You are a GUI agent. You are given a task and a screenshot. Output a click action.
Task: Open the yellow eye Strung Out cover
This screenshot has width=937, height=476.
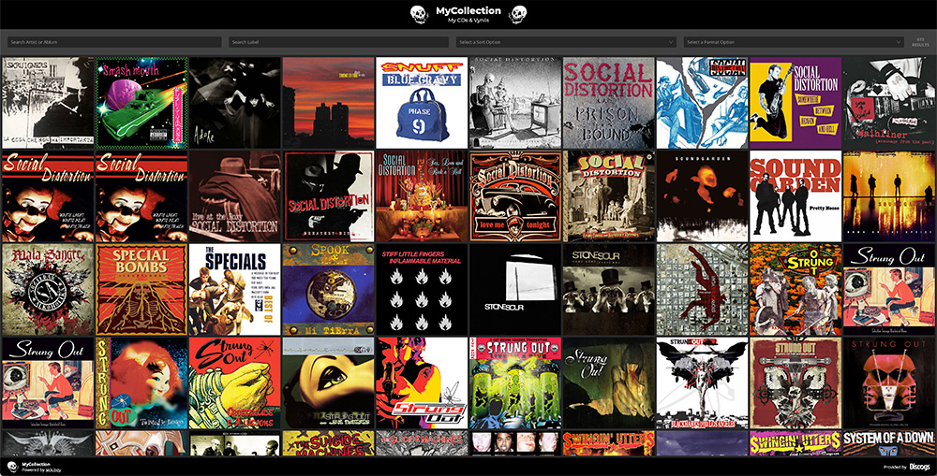pyautogui.click(x=328, y=382)
